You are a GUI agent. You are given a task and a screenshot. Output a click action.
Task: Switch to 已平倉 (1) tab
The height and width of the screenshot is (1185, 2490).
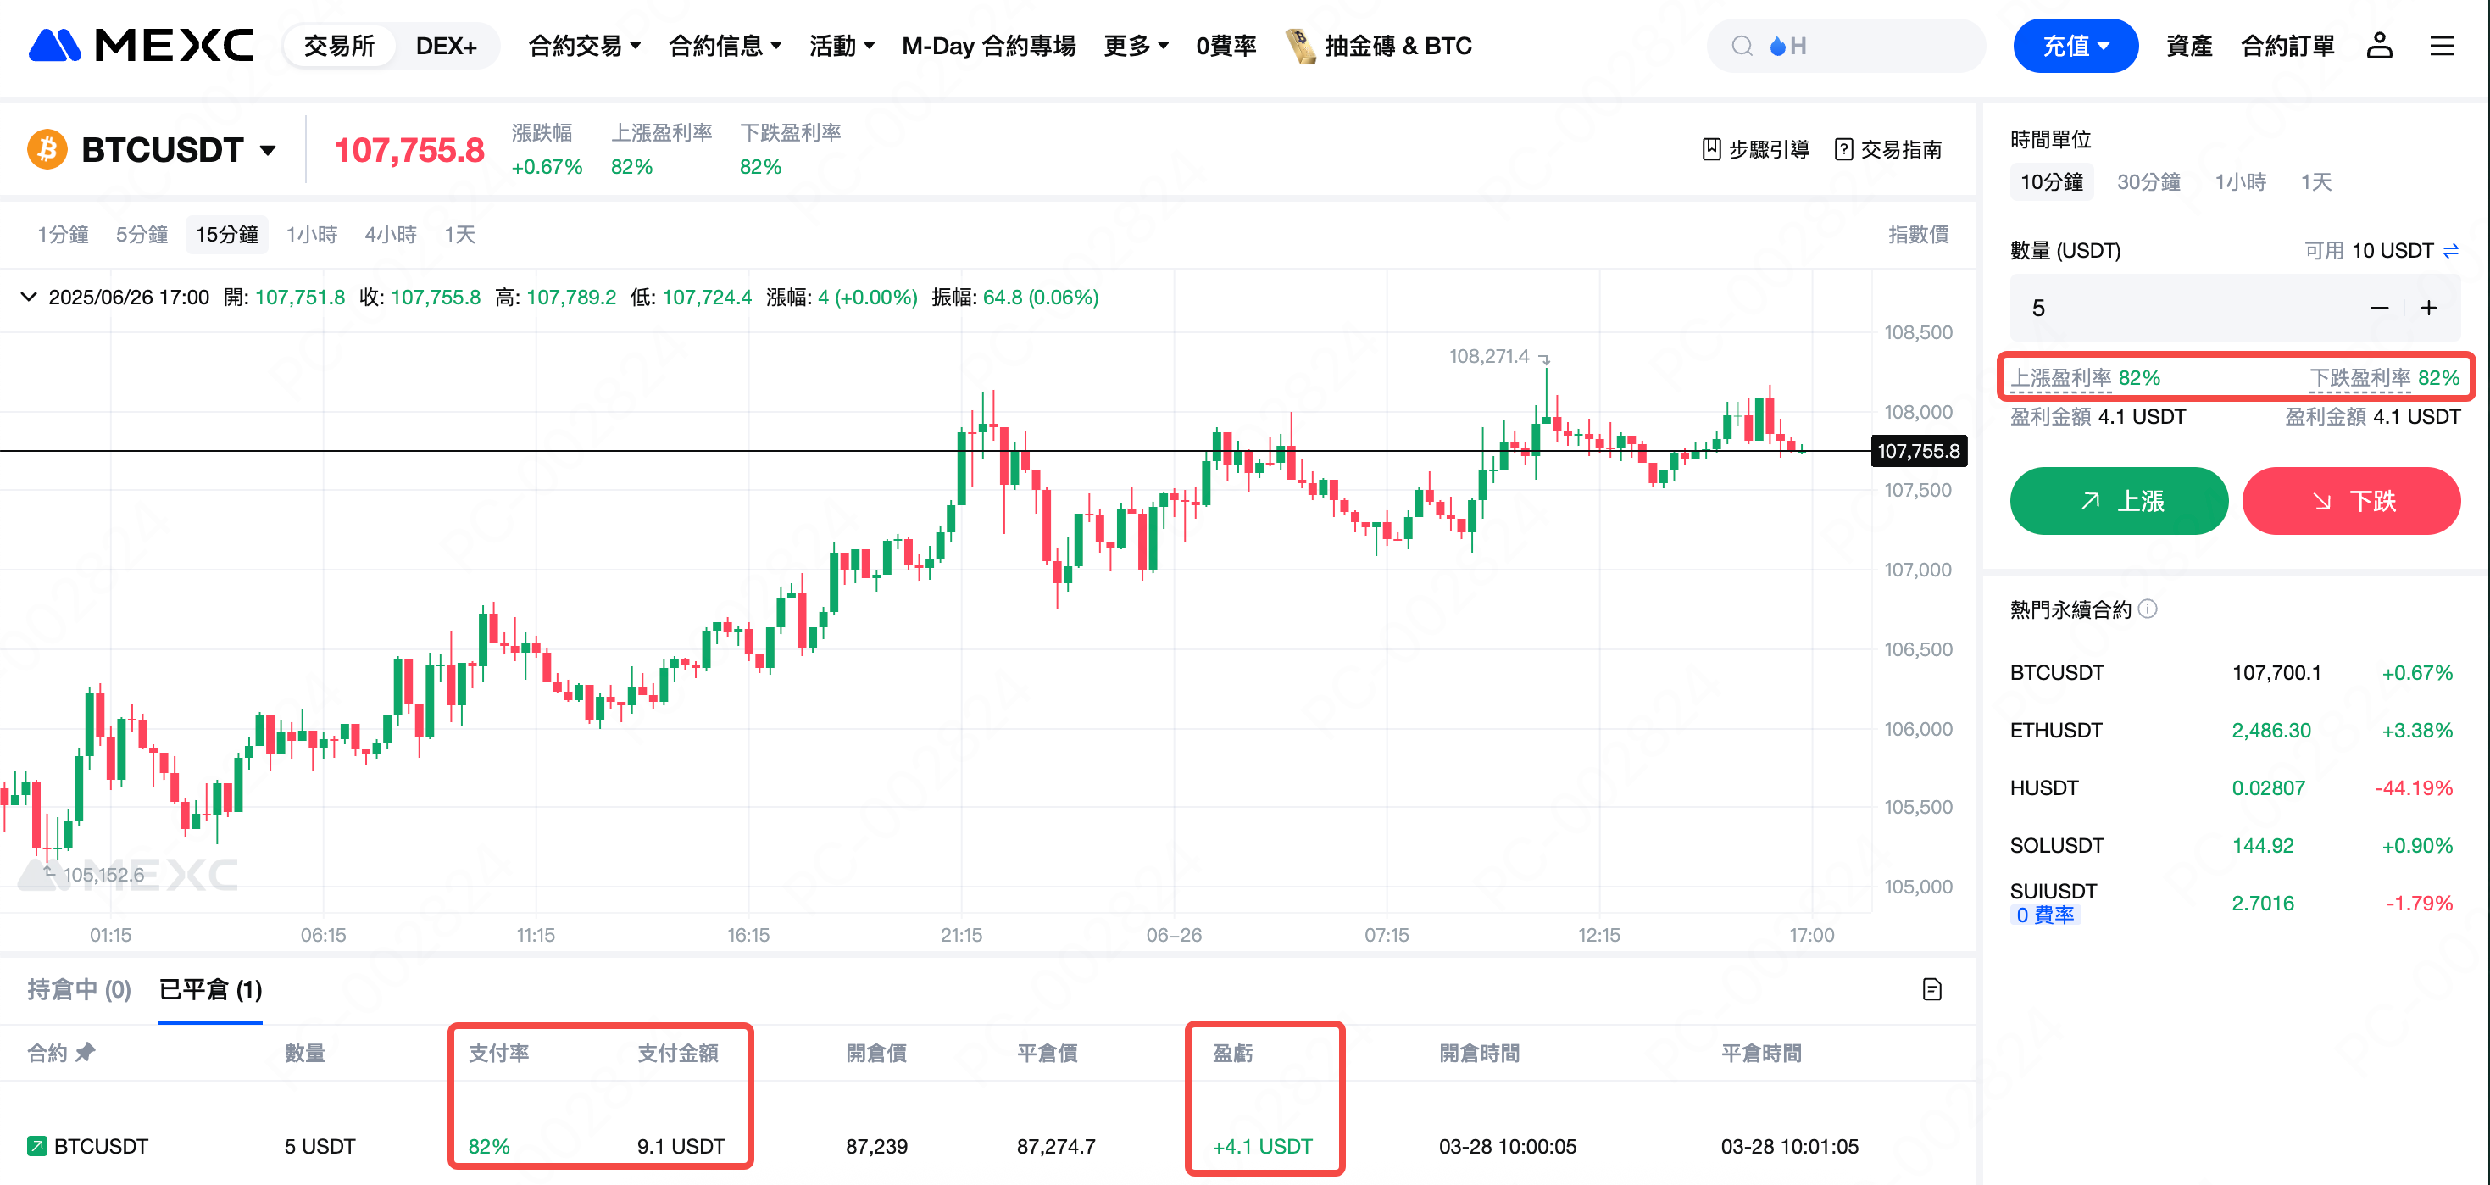click(209, 989)
